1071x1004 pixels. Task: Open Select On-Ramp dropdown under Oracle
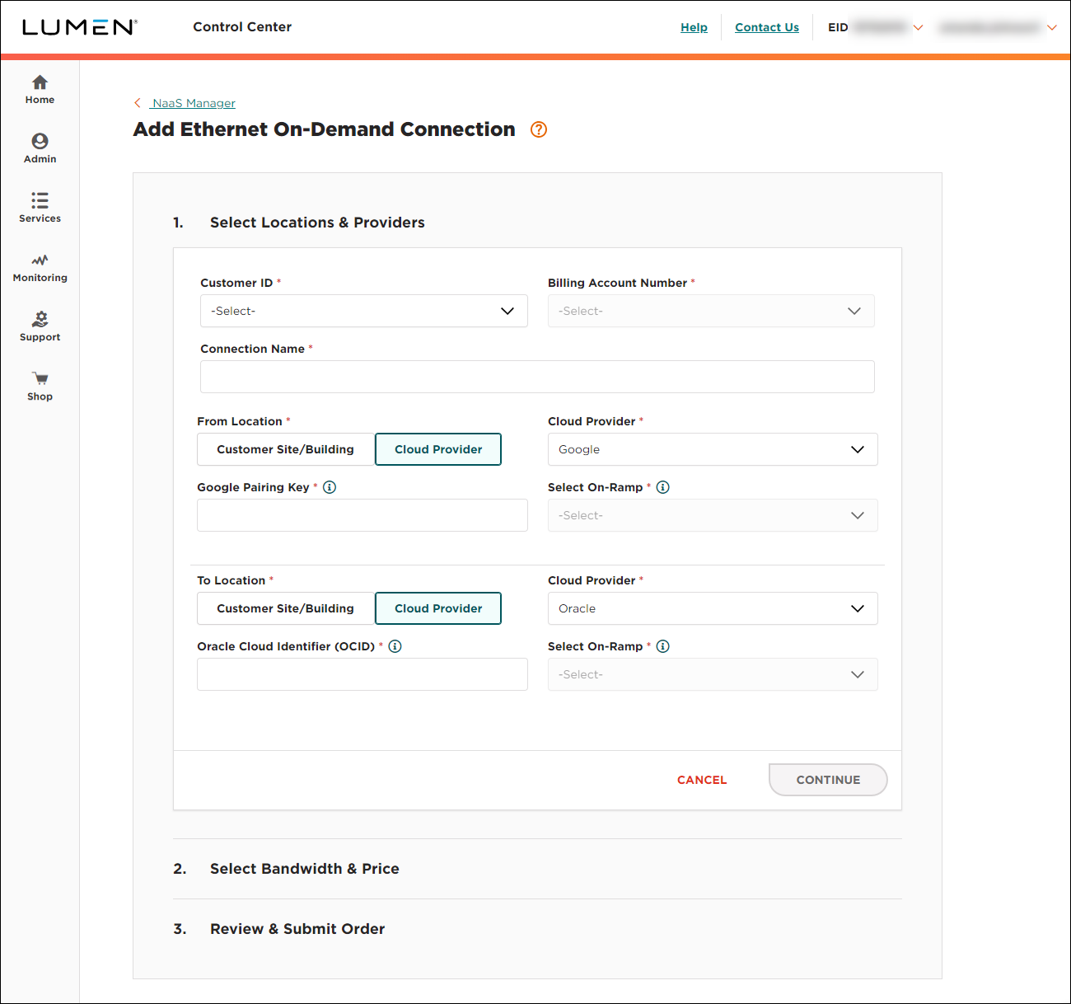(x=713, y=674)
